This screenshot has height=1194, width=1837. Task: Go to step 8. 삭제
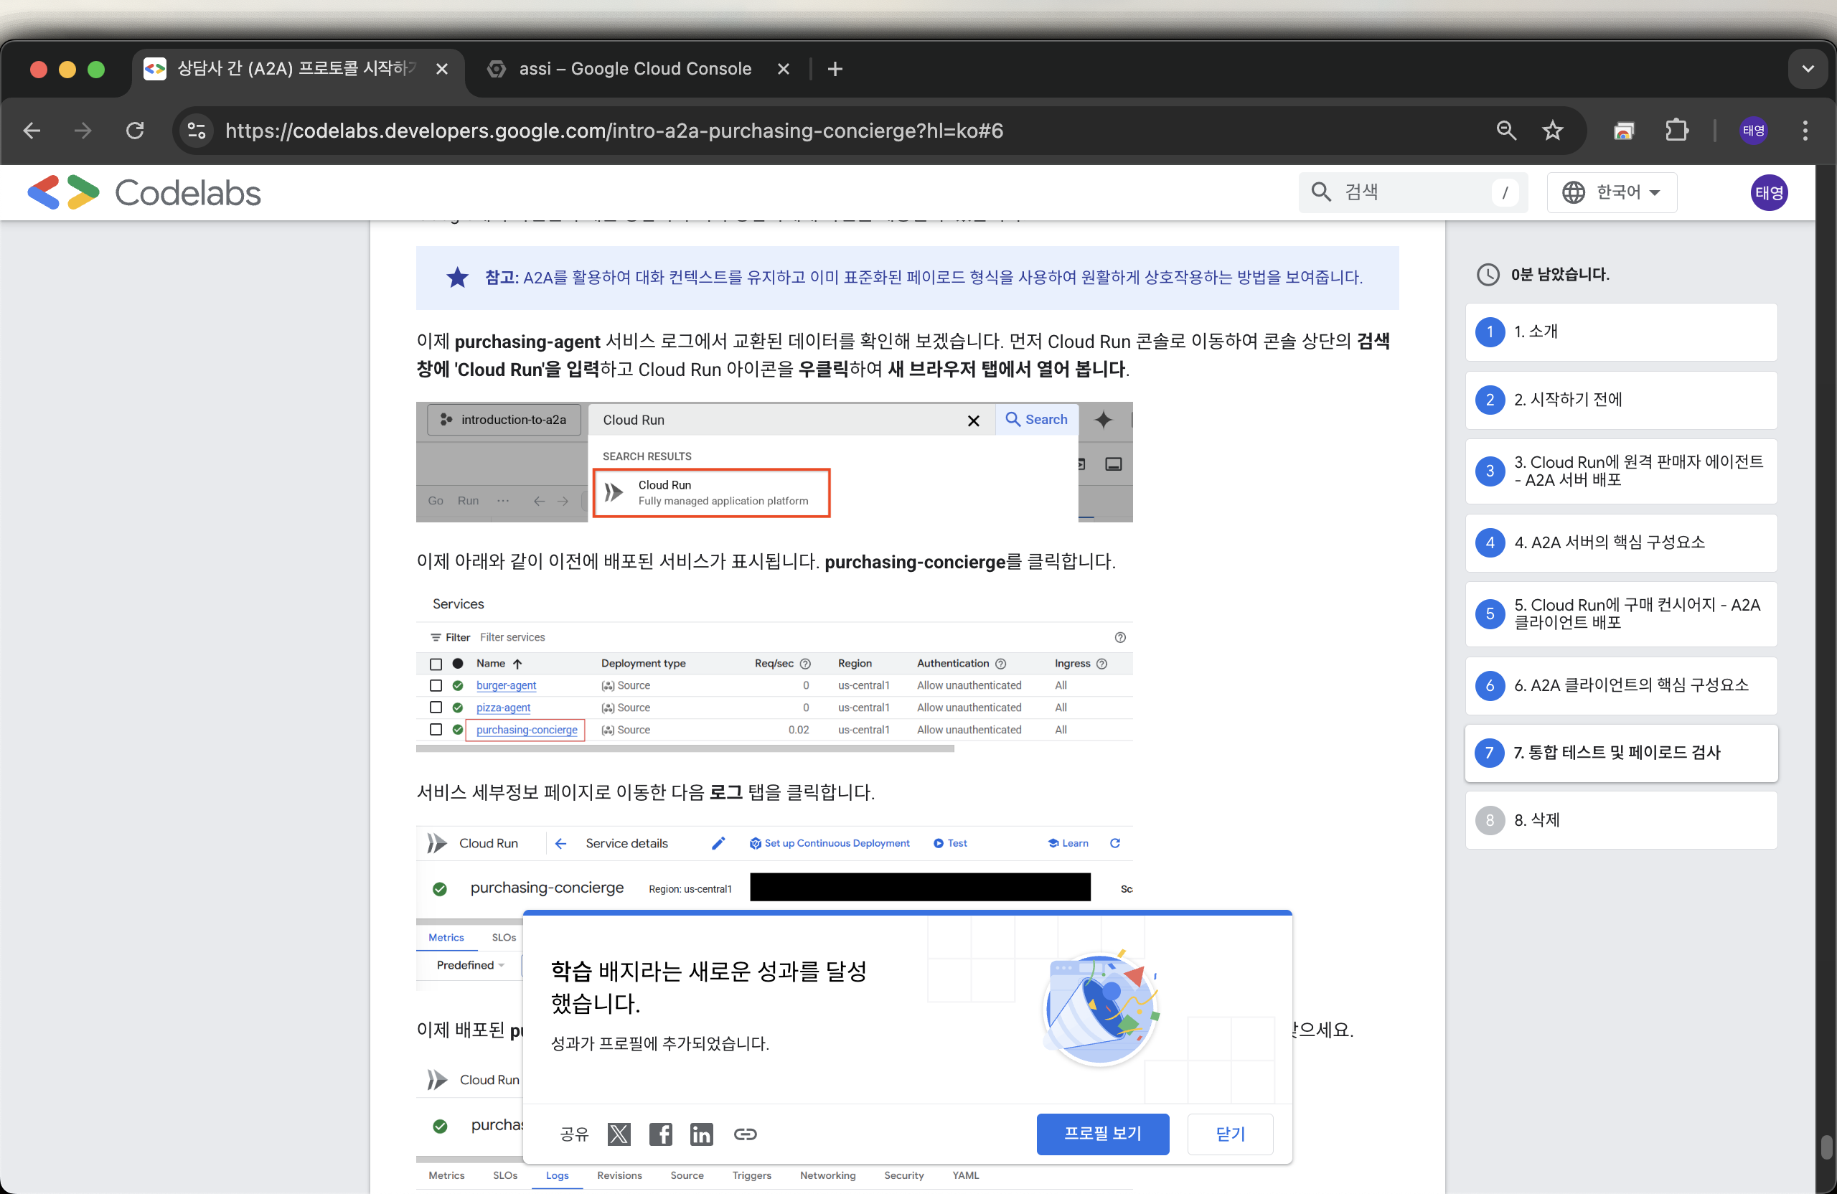1621,820
